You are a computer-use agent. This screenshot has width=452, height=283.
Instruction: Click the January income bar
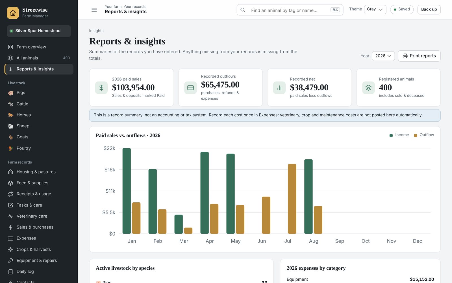127,191
